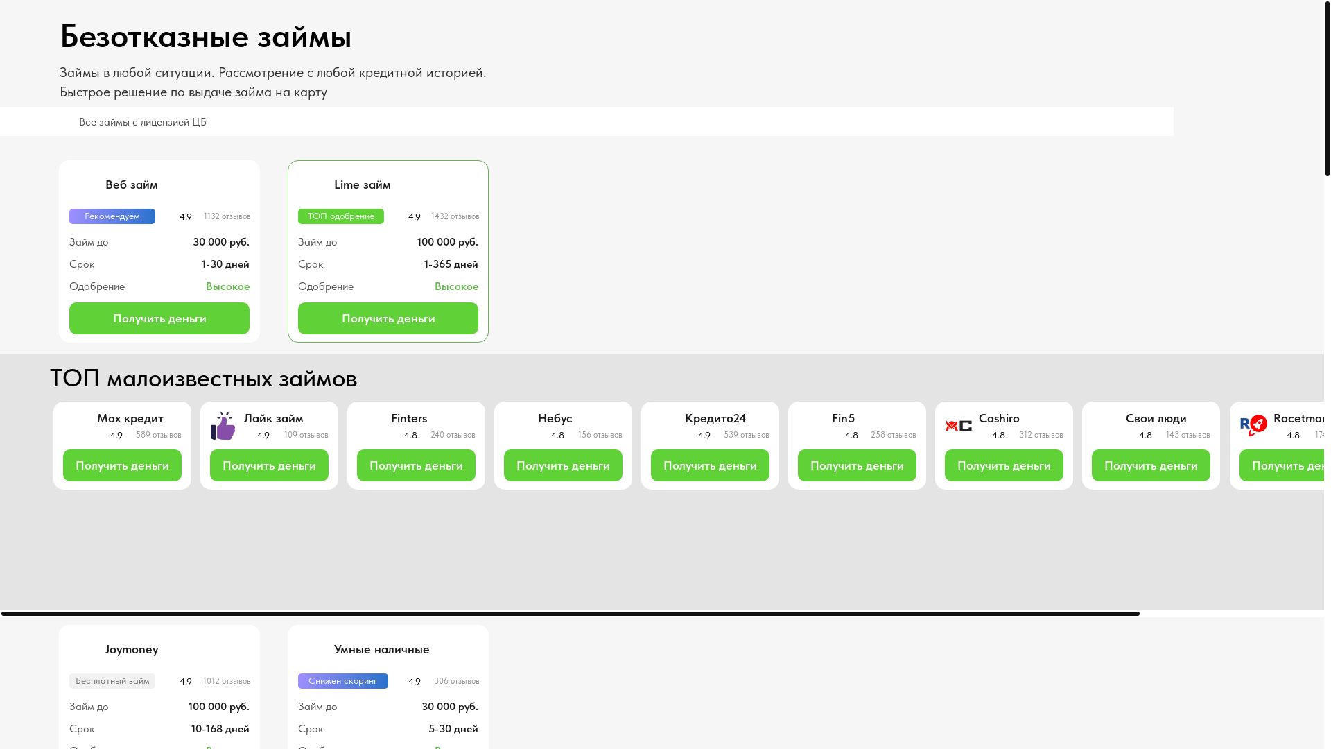Click the Rocetman rocket logo
Image resolution: width=1331 pixels, height=749 pixels.
1253,426
